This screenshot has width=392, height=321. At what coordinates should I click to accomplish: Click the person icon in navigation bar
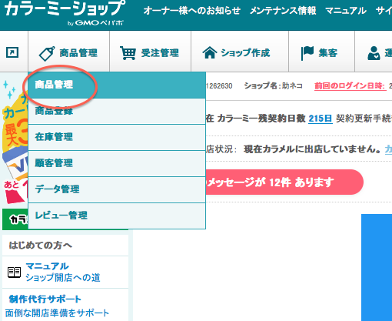(x=374, y=53)
